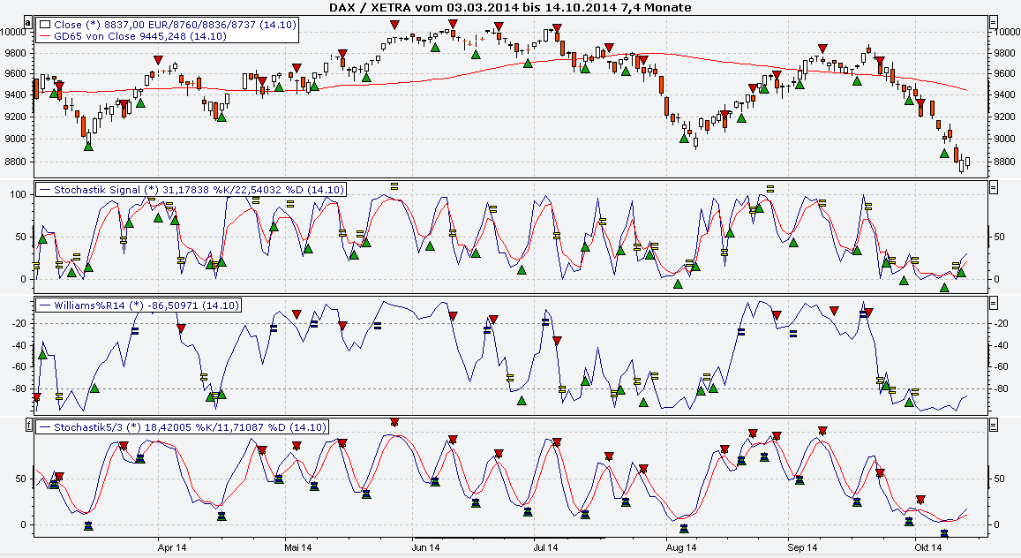Click the -20 level label on Williams%R right axis
This screenshot has width=1021, height=558.
[1002, 324]
